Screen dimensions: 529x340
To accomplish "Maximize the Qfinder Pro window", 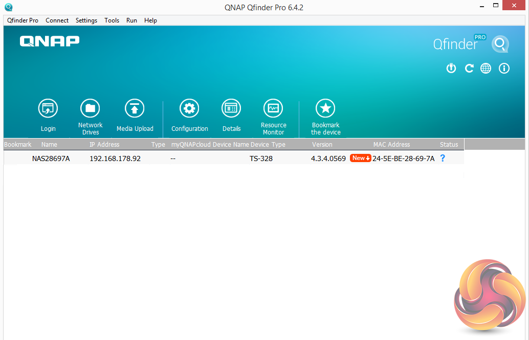I will pos(496,6).
